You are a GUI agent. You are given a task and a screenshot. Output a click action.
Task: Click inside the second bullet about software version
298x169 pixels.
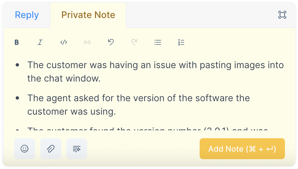coord(139,104)
